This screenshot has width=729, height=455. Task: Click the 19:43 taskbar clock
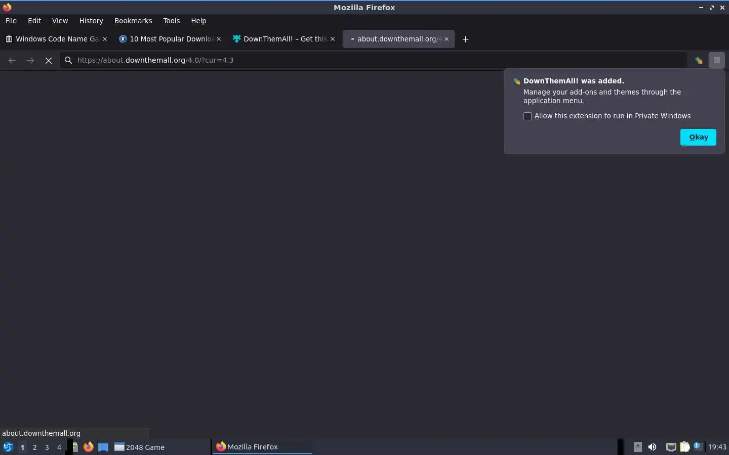(717, 447)
